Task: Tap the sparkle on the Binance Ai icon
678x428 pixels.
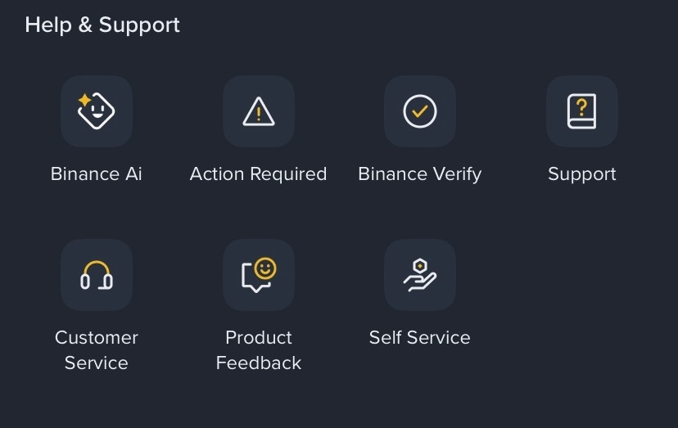Action: (84, 100)
